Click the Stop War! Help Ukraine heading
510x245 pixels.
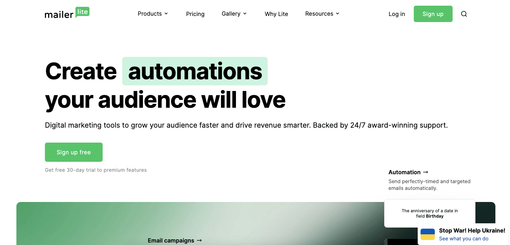click(472, 230)
